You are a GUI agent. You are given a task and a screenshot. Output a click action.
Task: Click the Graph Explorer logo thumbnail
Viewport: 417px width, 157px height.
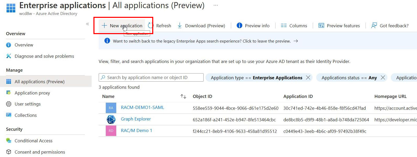(111, 119)
